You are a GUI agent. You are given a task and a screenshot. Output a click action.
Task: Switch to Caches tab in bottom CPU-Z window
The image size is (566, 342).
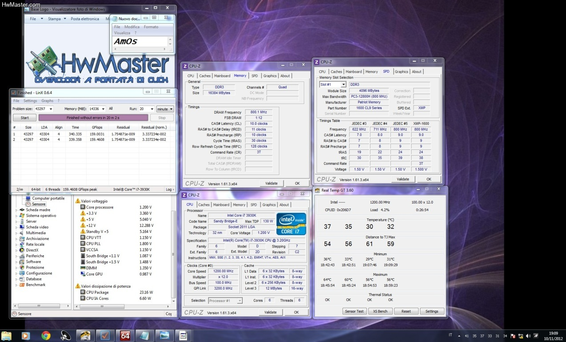204,205
